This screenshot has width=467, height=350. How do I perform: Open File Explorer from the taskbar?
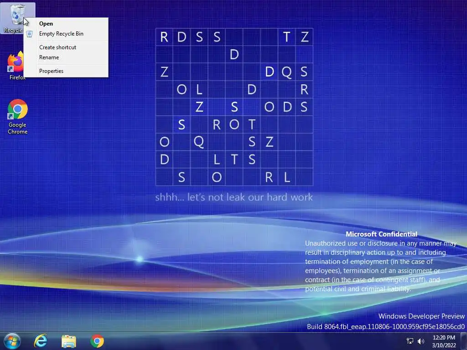click(69, 341)
